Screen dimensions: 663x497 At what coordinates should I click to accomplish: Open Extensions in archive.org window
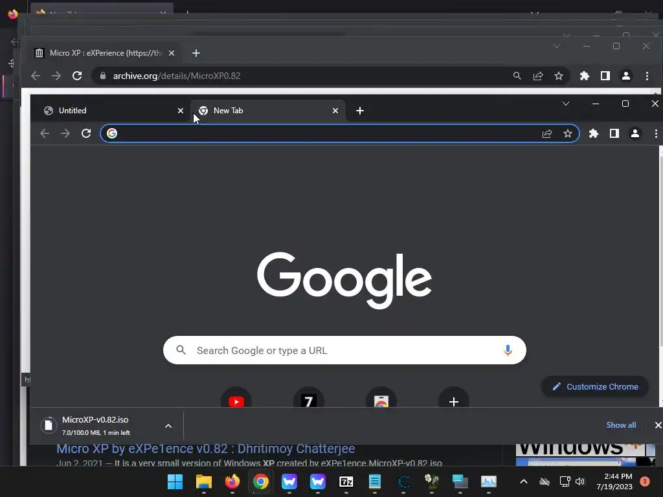pyautogui.click(x=585, y=76)
